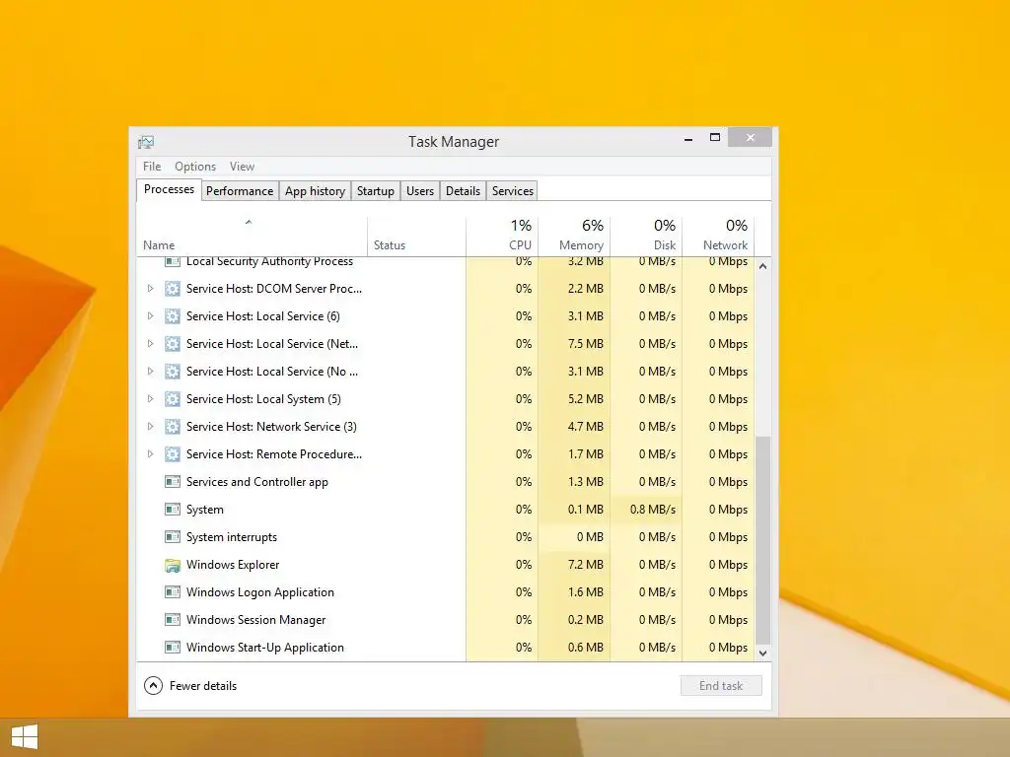Switch to the Performance tab

(240, 191)
